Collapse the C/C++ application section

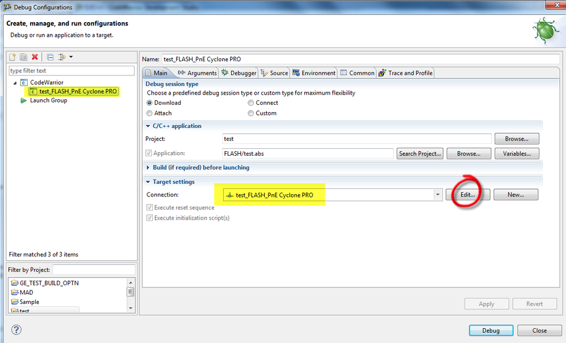[x=148, y=126]
